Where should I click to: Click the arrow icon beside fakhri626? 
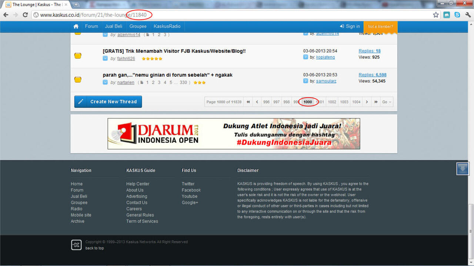coord(105,58)
